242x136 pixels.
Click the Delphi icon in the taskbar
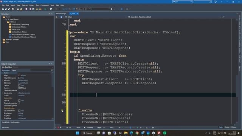click(159, 133)
